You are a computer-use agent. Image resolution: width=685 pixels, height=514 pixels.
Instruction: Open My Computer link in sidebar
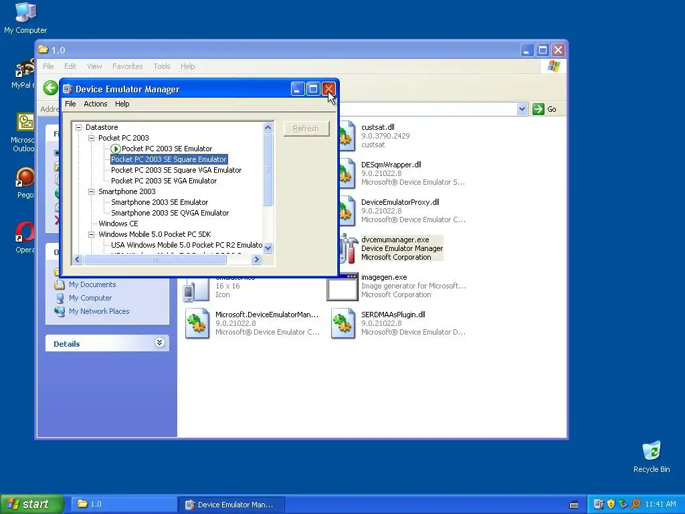point(90,298)
